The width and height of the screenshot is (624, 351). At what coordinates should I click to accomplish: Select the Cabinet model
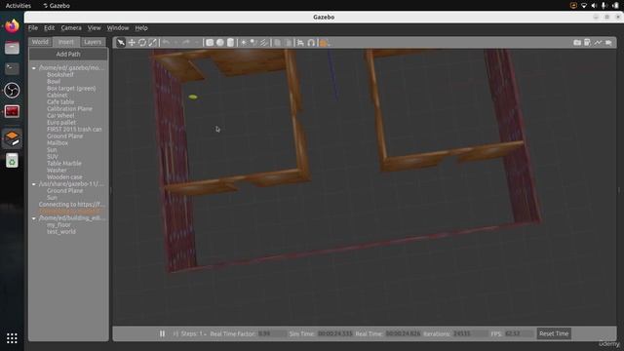point(57,96)
